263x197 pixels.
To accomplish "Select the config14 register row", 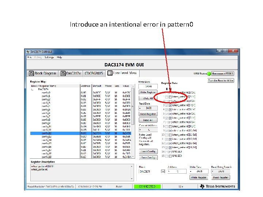I will coord(81,140).
